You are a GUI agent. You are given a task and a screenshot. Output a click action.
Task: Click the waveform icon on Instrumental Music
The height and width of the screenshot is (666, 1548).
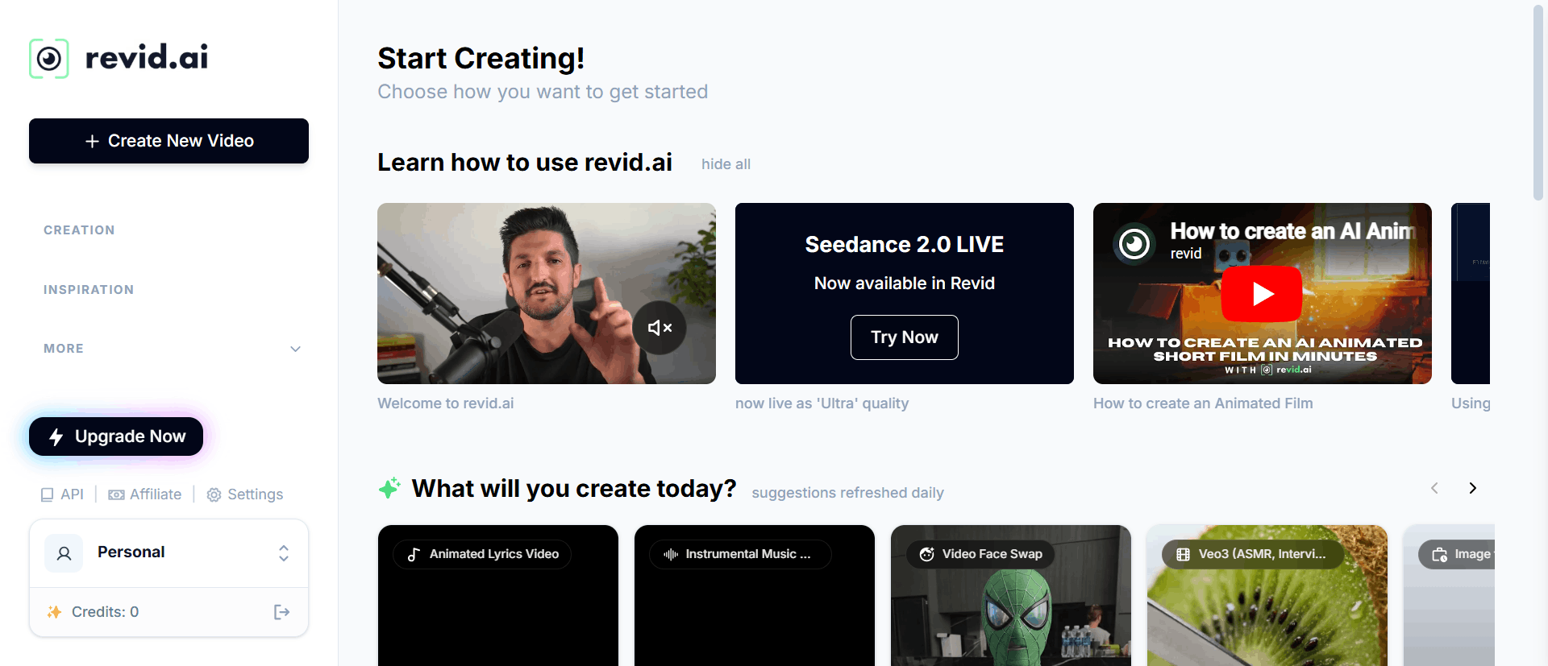coord(670,554)
